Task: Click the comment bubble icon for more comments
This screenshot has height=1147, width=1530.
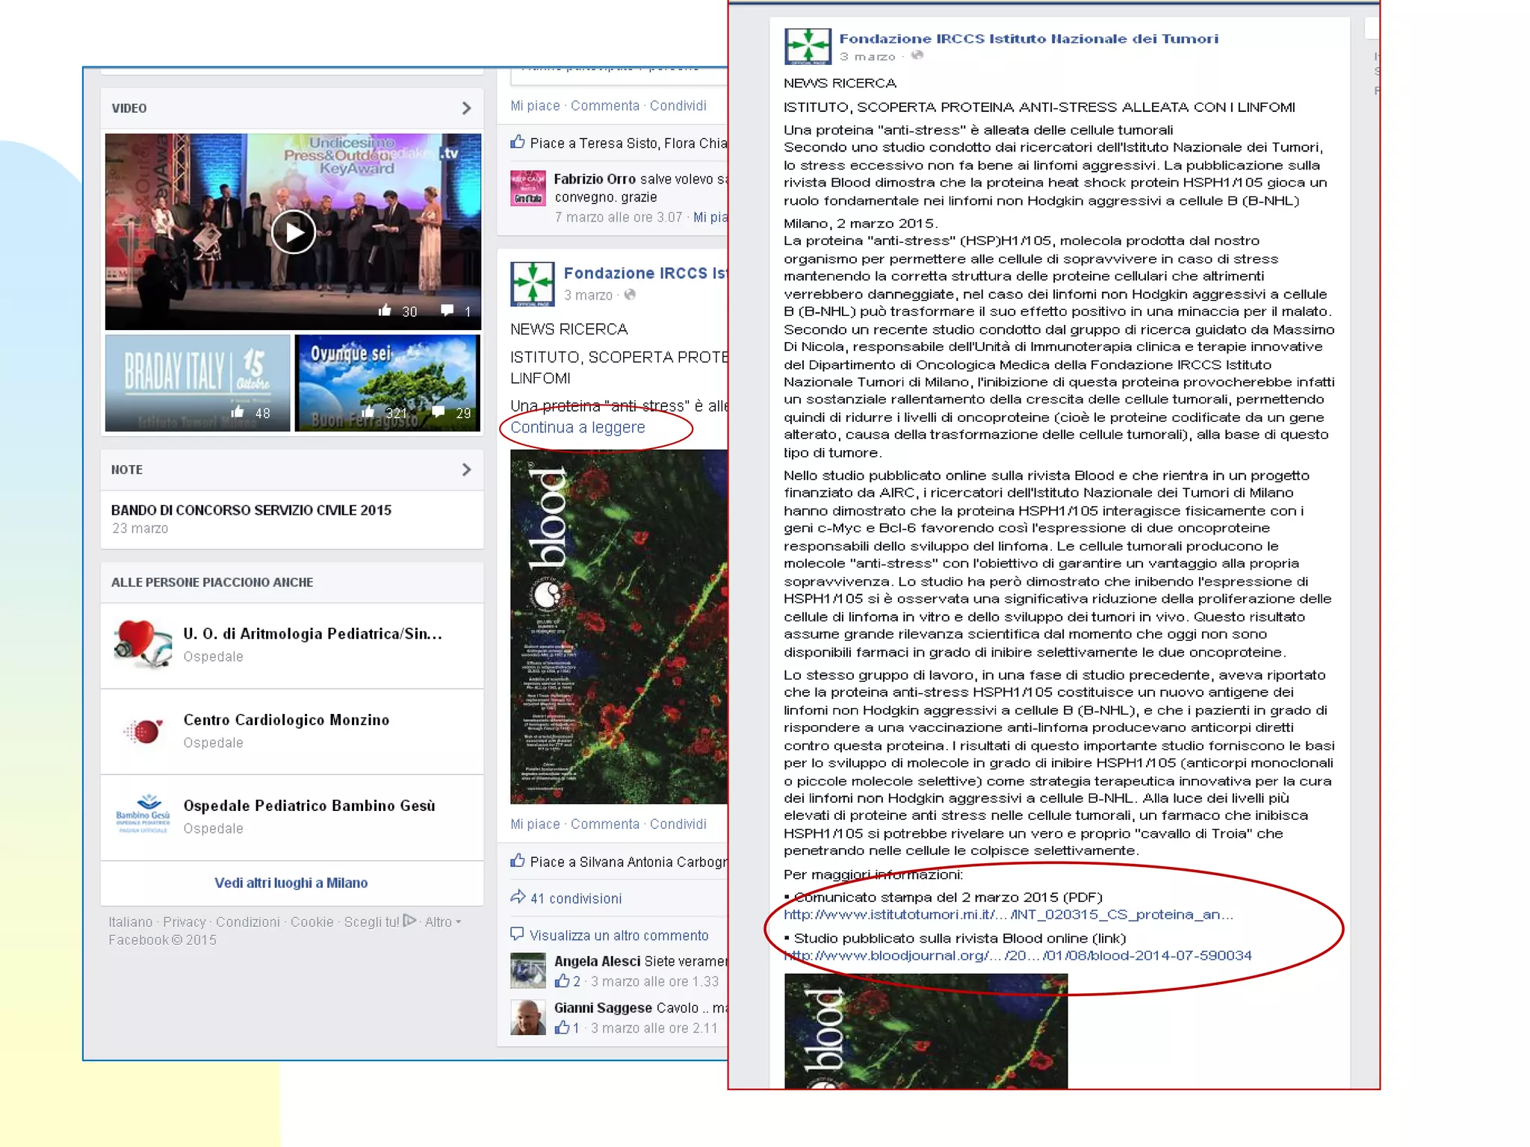Action: [x=517, y=933]
